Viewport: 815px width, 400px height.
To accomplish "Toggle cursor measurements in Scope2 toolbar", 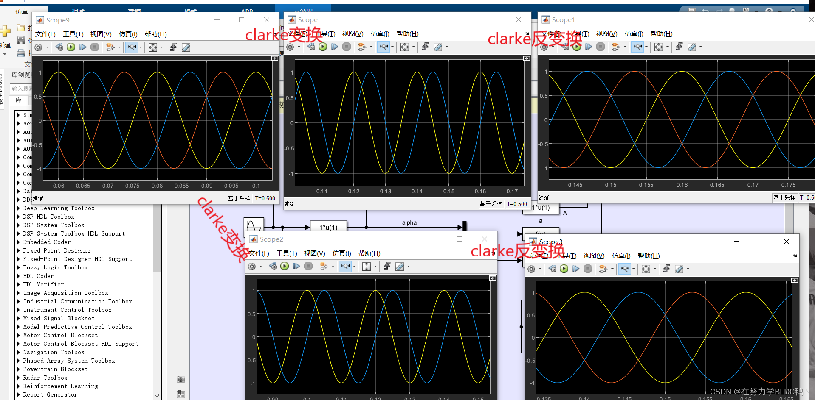I will pos(400,267).
